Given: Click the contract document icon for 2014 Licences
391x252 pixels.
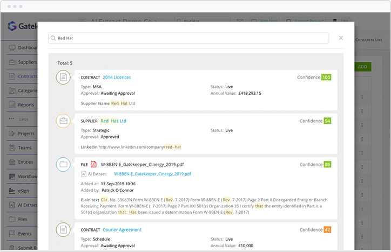Looking at the screenshot, I should pyautogui.click(x=63, y=78).
